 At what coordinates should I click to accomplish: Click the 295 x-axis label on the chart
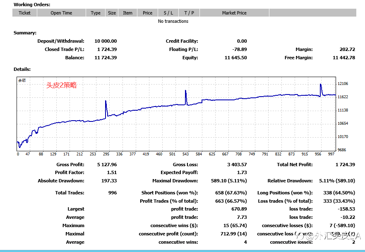pos(106,154)
